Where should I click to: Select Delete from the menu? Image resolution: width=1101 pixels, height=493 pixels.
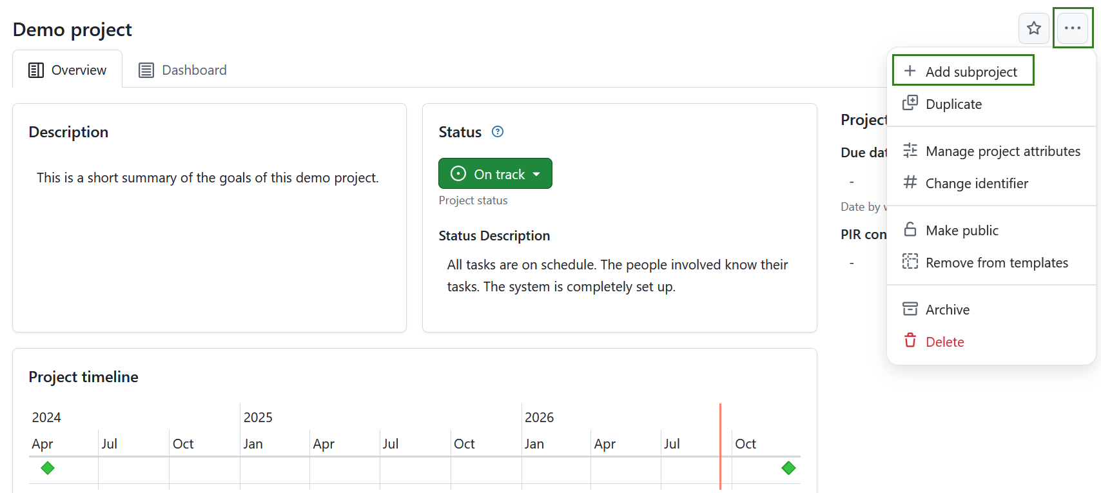pyautogui.click(x=991, y=342)
